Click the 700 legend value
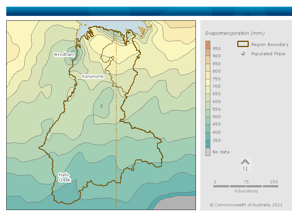 [x=217, y=86]
